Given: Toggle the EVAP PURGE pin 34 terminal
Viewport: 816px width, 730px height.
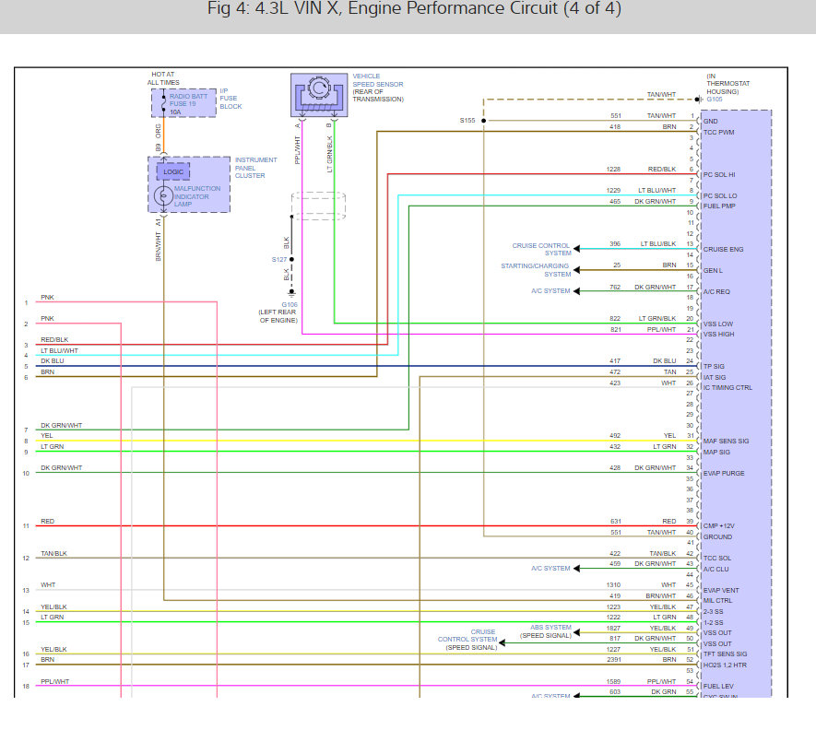Looking at the screenshot, I should click(x=696, y=471).
